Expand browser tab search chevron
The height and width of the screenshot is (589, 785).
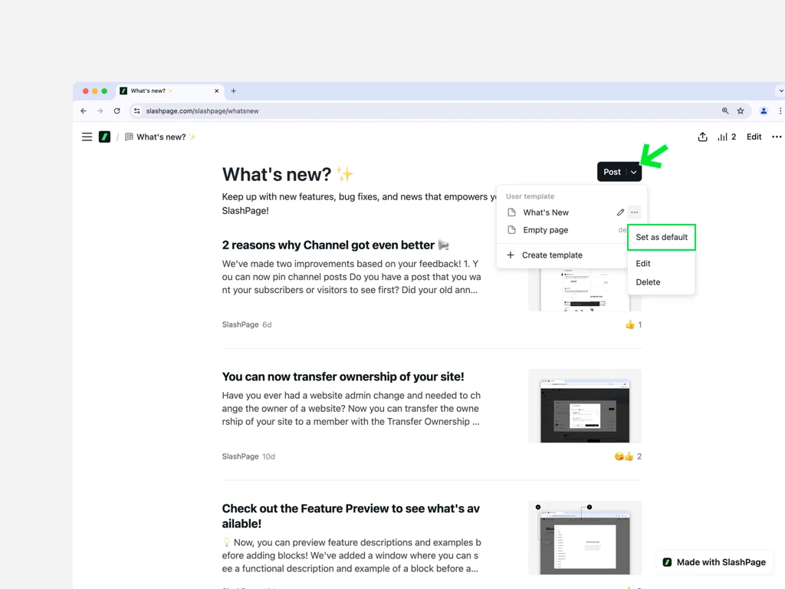coord(780,90)
